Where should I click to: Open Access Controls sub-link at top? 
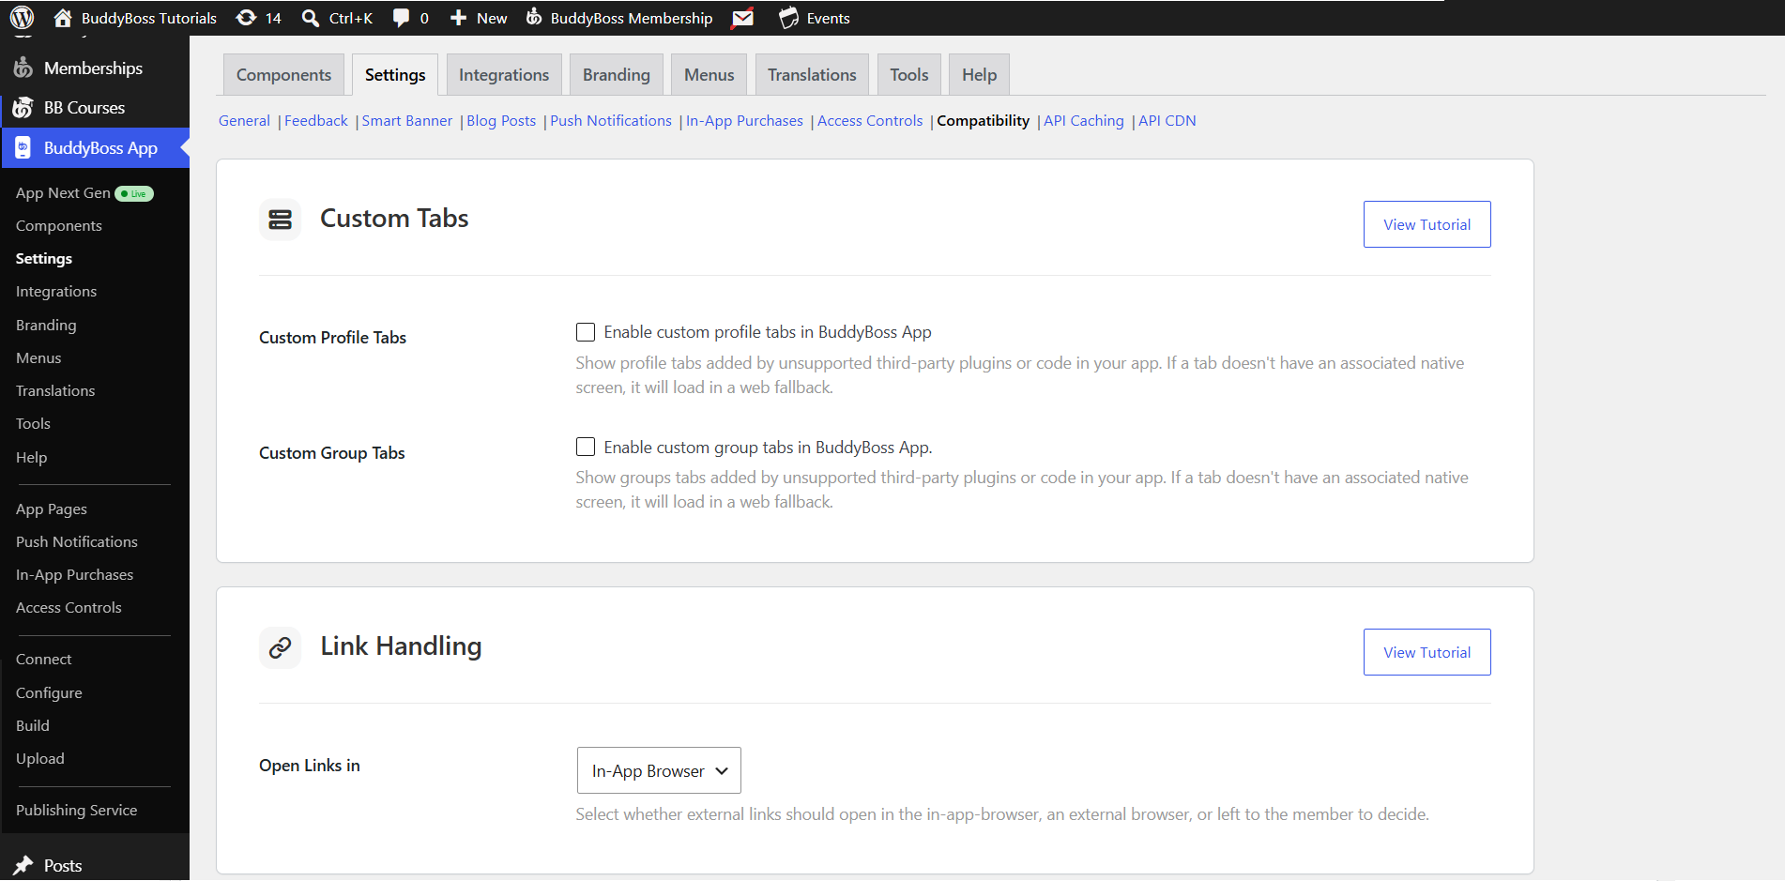coord(870,121)
